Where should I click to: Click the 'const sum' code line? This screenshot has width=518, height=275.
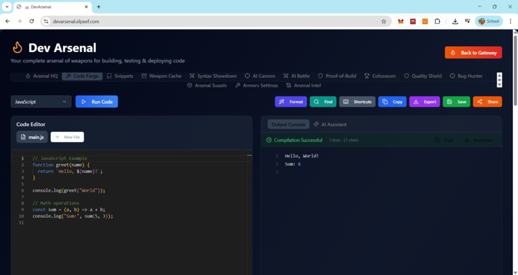pos(69,209)
